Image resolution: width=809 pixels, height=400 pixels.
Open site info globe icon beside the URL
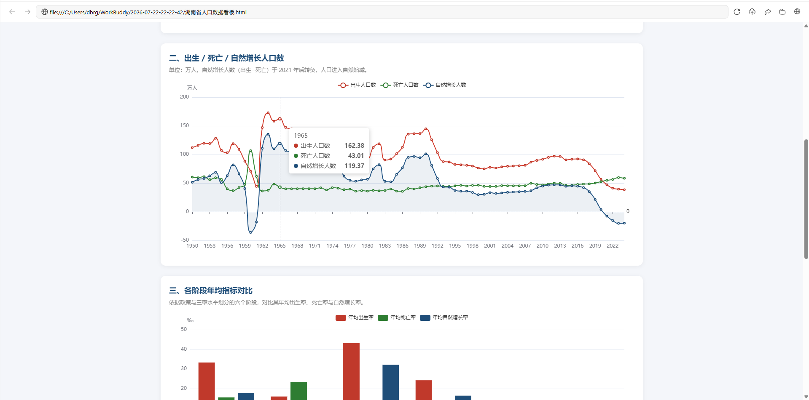[x=44, y=12]
